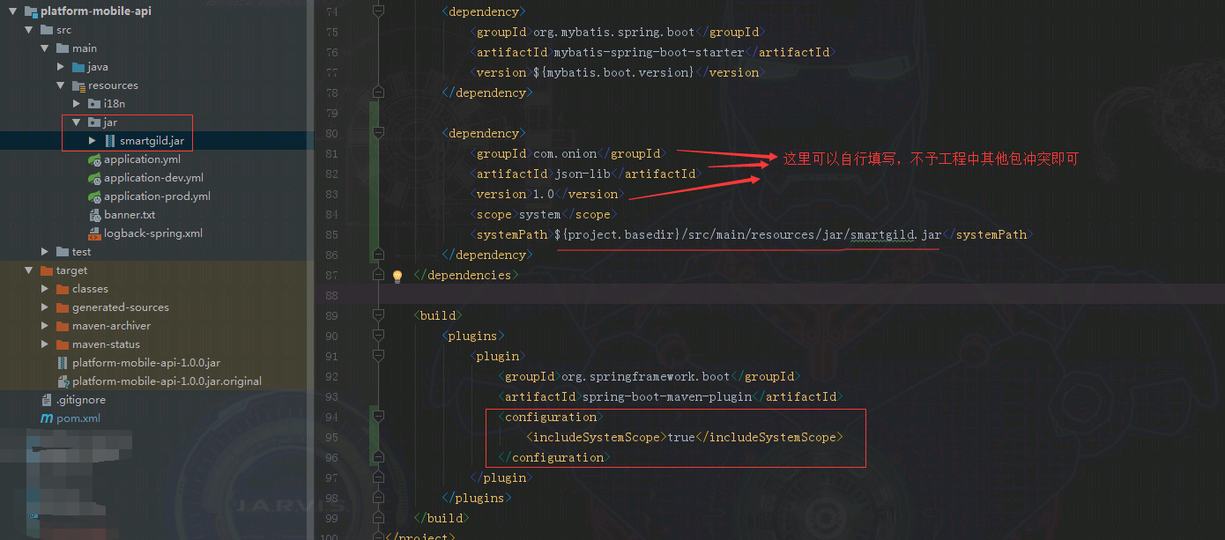Click the src folder icon
Viewport: 1225px width, 540px height.
click(x=47, y=30)
